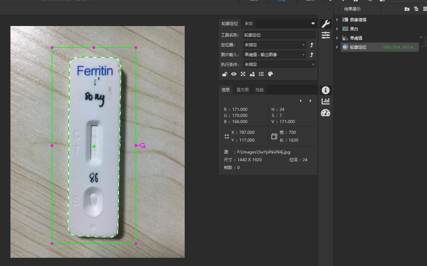Viewport: 427px width, 266px height.
Task: Toggle the unlock padlock icon
Action: 224,74
